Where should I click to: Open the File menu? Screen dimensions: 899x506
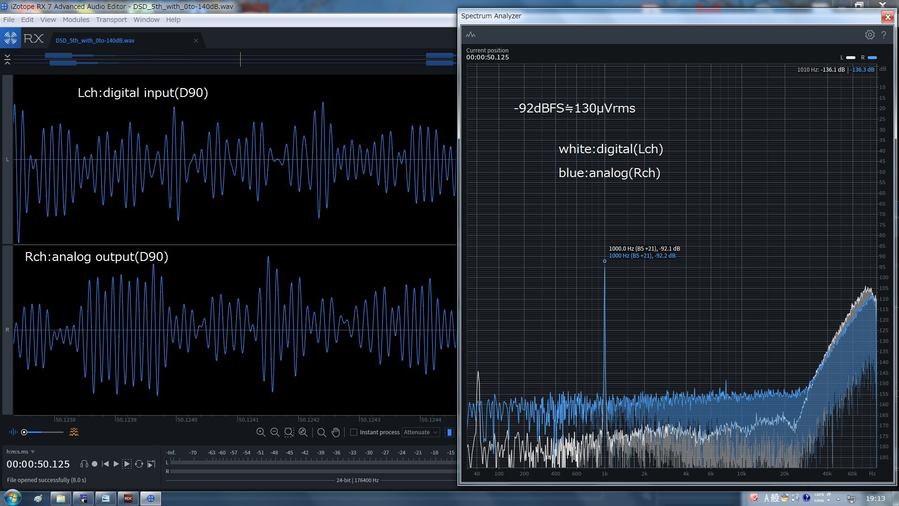[x=9, y=20]
